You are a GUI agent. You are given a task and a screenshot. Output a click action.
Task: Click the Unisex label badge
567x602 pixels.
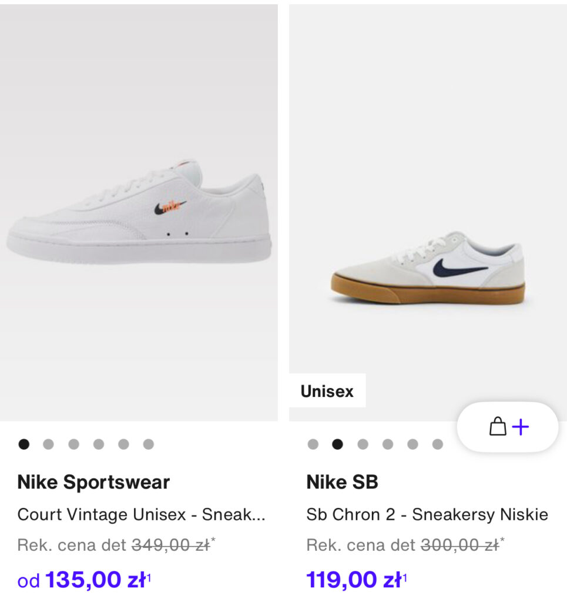tap(327, 391)
